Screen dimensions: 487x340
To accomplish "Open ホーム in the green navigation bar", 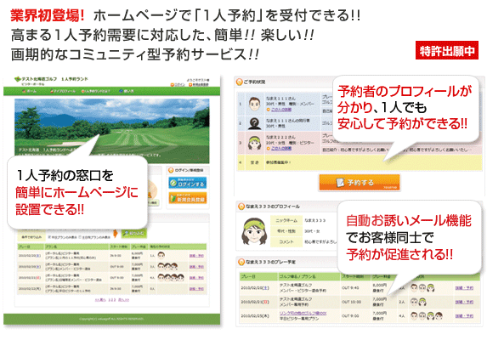I will [30, 91].
